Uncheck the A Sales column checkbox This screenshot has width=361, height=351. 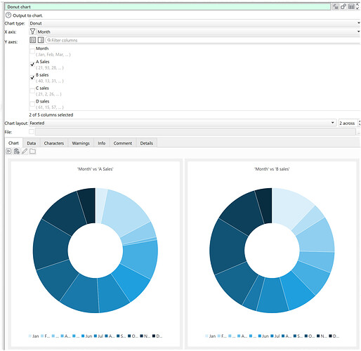32,65
